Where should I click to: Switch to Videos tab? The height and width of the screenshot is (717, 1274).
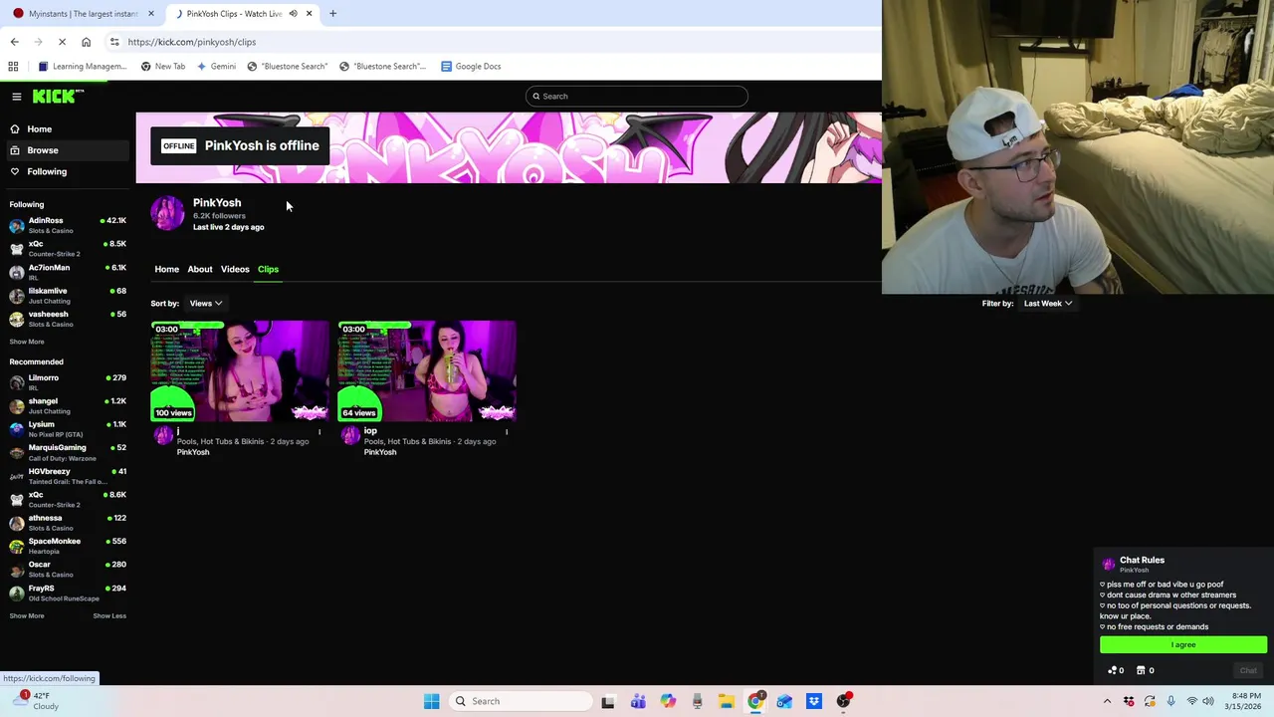[235, 269]
